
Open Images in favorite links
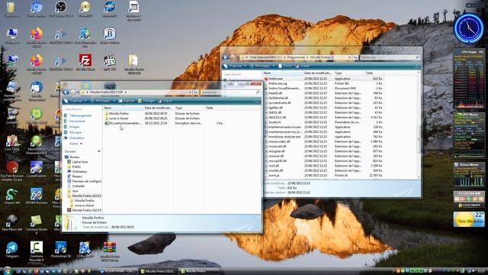pos(72,127)
